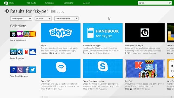174x98 pixels.
Task: Click the Facebook icon
Action: tap(26, 70)
